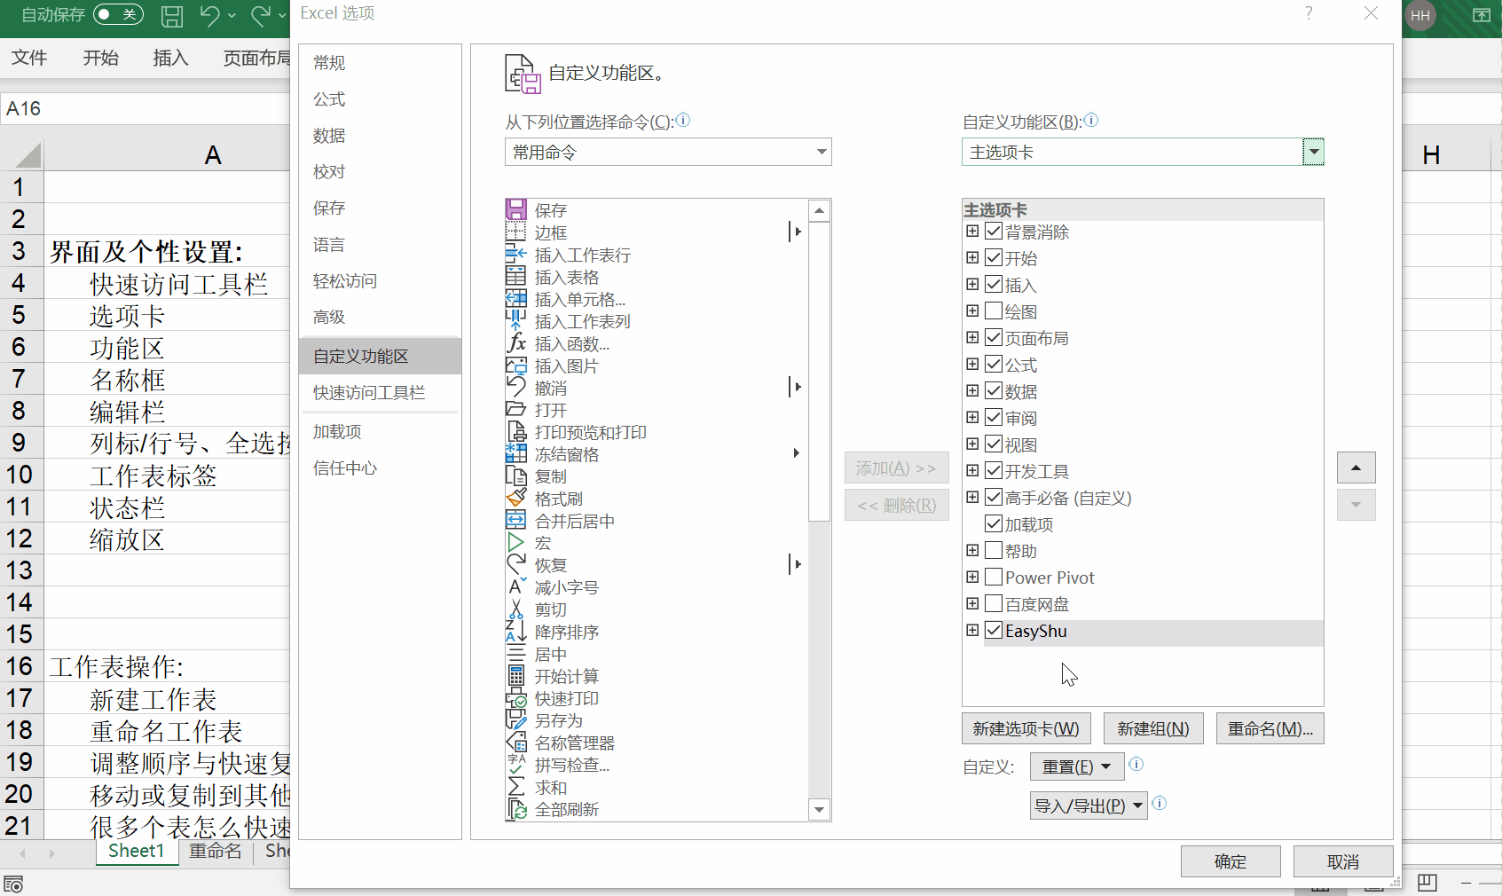Click the 插入图片 command icon
1502x896 pixels.
[516, 365]
